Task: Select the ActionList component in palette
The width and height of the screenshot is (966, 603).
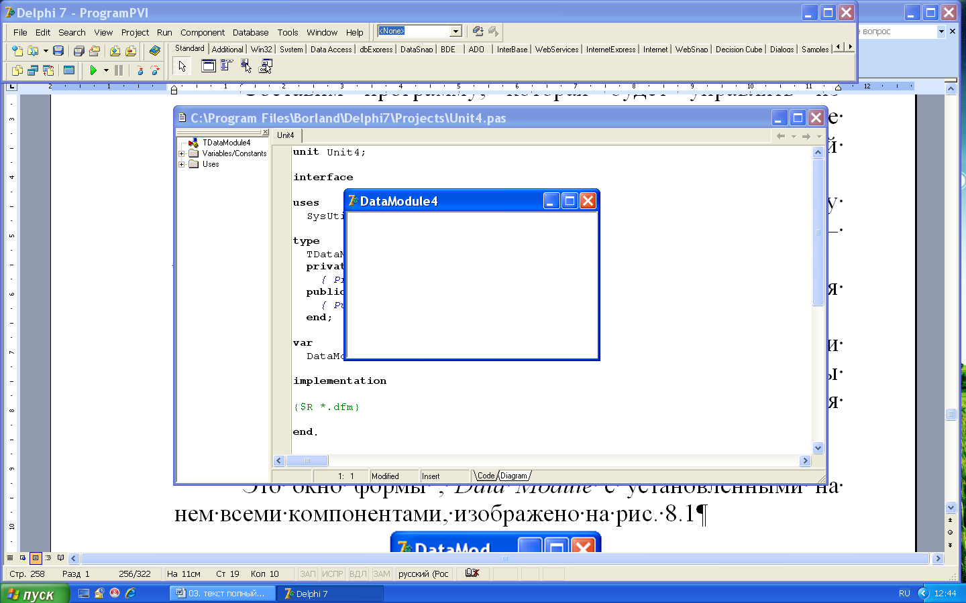Action: pyautogui.click(x=266, y=66)
